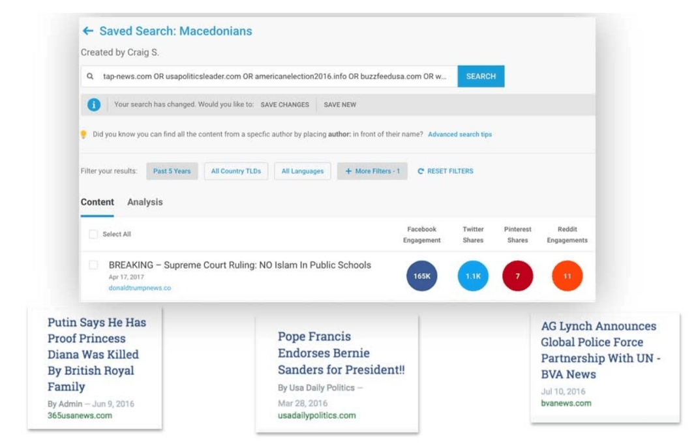The height and width of the screenshot is (444, 696).
Task: Click the Apr 17, 2017 article date
Action: [x=127, y=277]
